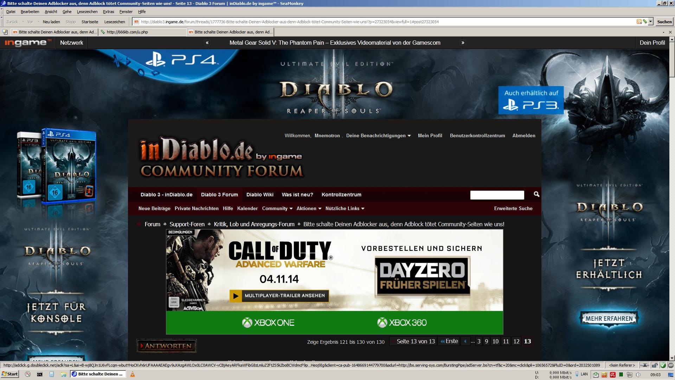Viewport: 675px width, 380px height.
Task: Open the tab list dropdown arrow
Action: point(663,32)
